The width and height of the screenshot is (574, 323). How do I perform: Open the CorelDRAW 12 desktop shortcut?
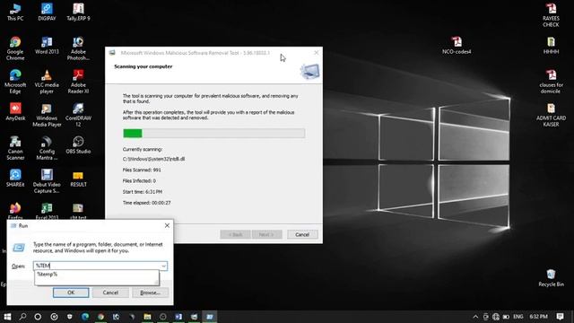pyautogui.click(x=78, y=115)
